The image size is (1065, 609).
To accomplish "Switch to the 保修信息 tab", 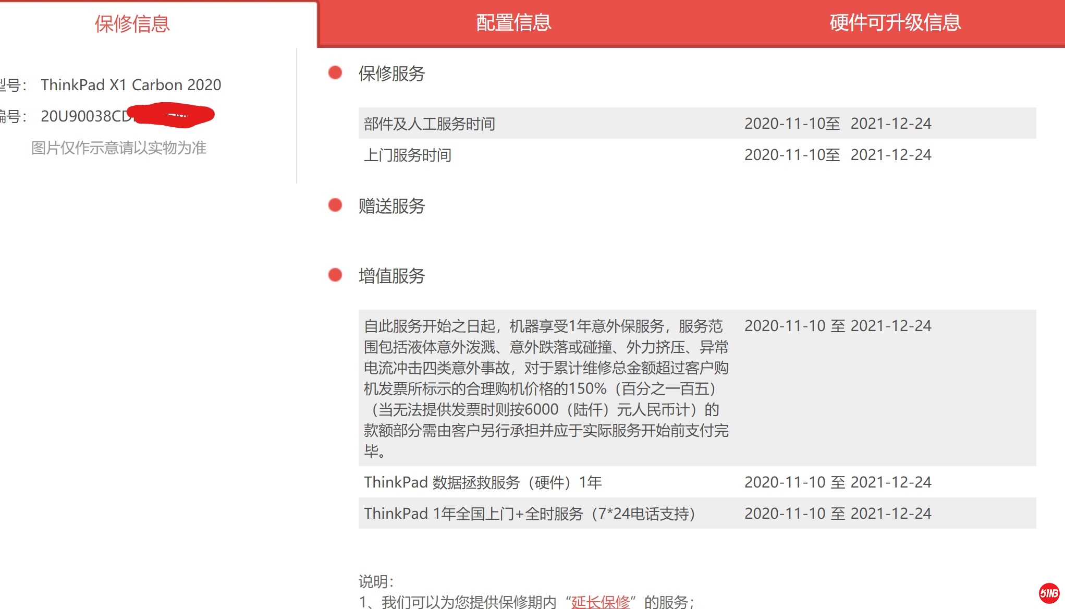I will pyautogui.click(x=132, y=24).
